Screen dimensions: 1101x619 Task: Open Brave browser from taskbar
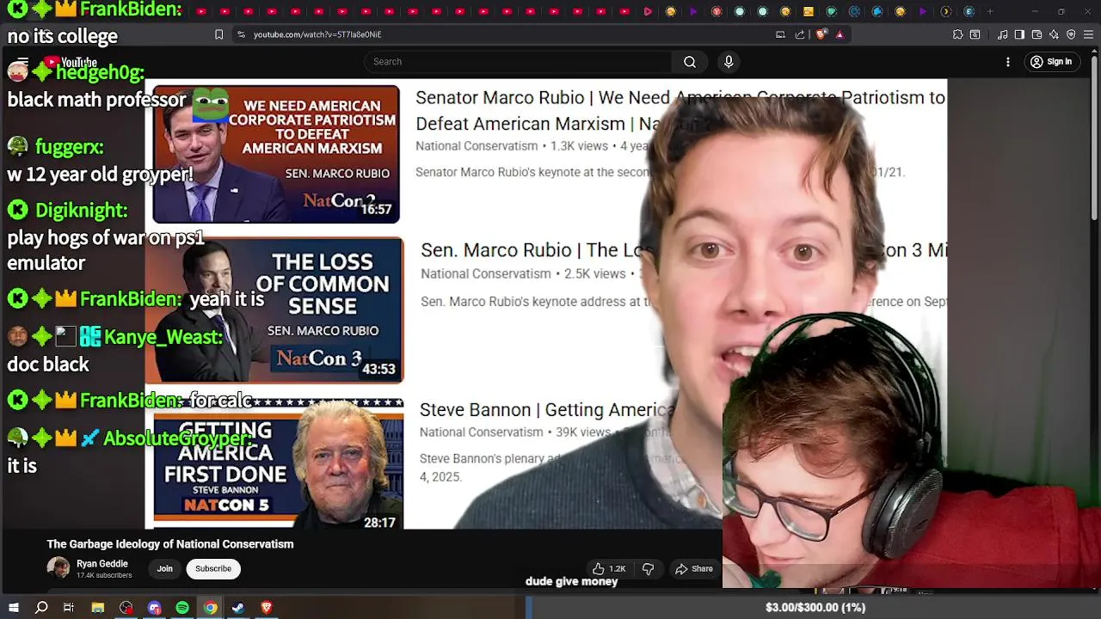pos(267,608)
